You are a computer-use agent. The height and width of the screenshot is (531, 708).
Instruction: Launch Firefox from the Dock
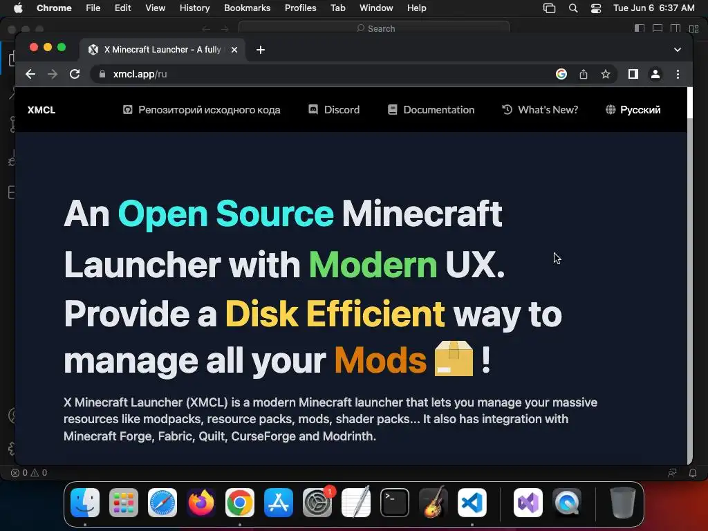click(201, 503)
